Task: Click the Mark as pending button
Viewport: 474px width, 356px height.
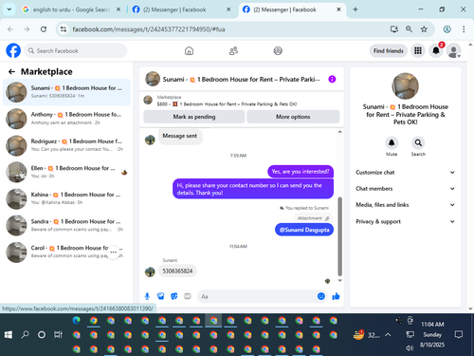Action: (x=194, y=117)
